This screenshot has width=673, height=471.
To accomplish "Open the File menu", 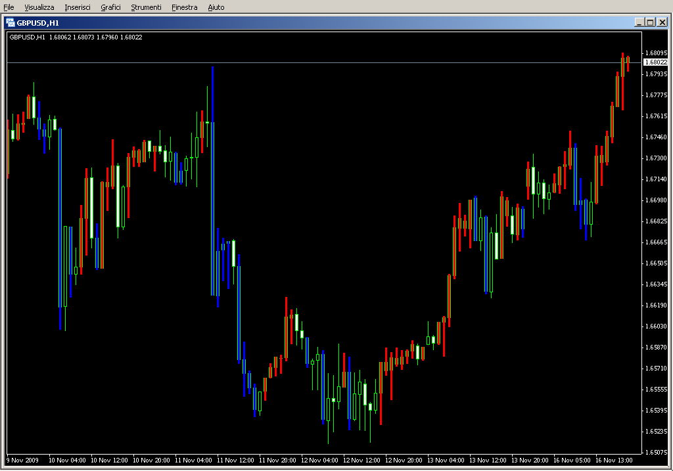I will point(9,7).
